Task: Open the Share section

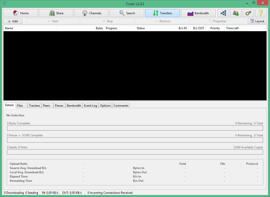Action: [56, 13]
